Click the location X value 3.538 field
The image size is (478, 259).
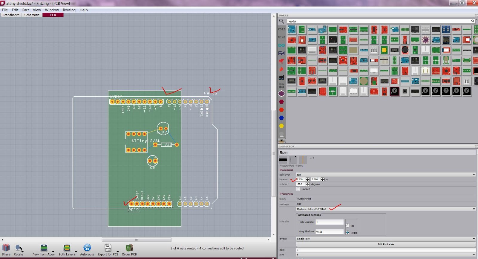click(301, 179)
